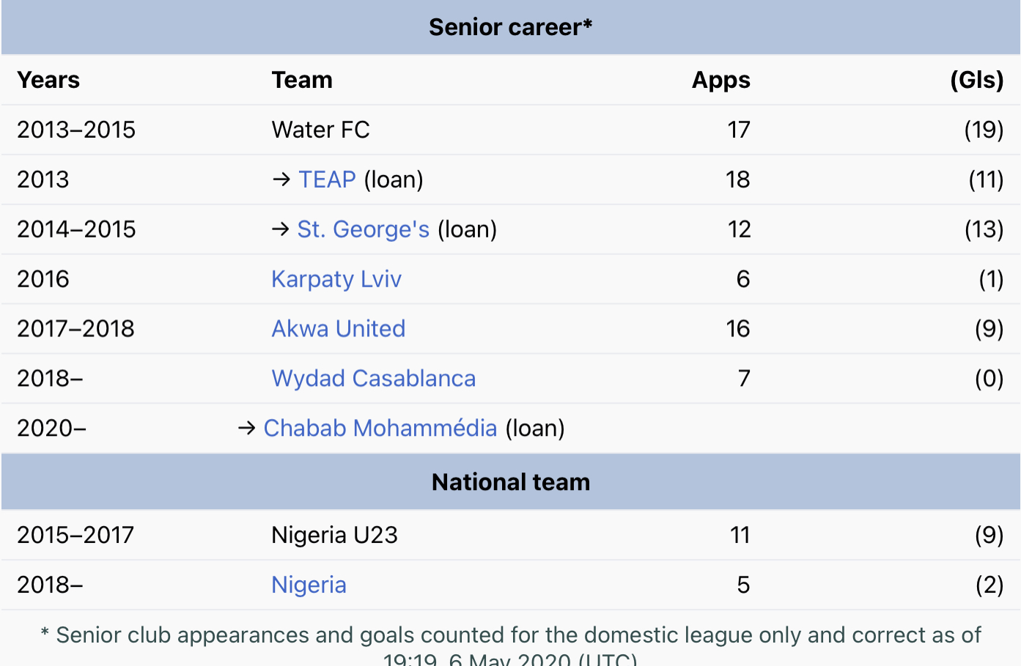The image size is (1021, 666).
Task: Open the Akwa United page link
Action: 338,329
